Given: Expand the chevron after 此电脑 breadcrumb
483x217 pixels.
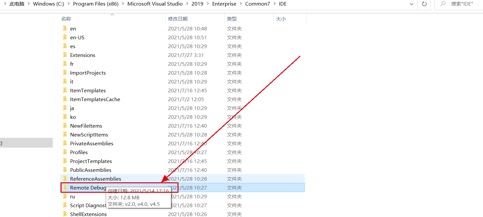Looking at the screenshot, I should [x=29, y=4].
